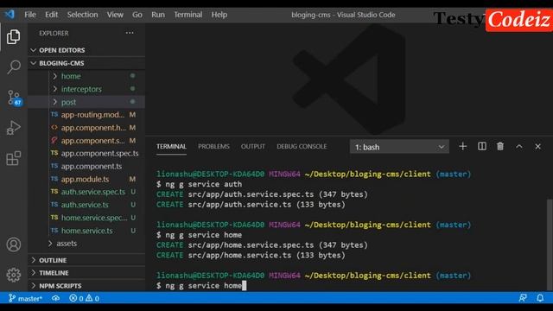Viewport: 553px width, 311px height.
Task: Open the File menu
Action: 30,15
